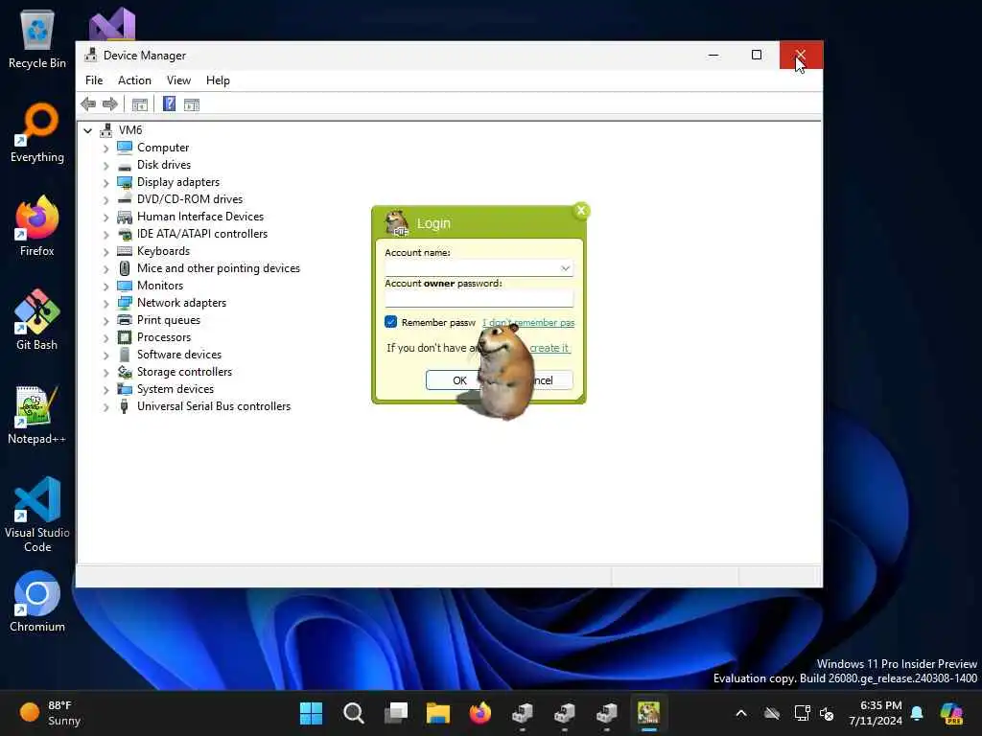Expand the Display adapters node
The width and height of the screenshot is (982, 736).
tap(105, 183)
